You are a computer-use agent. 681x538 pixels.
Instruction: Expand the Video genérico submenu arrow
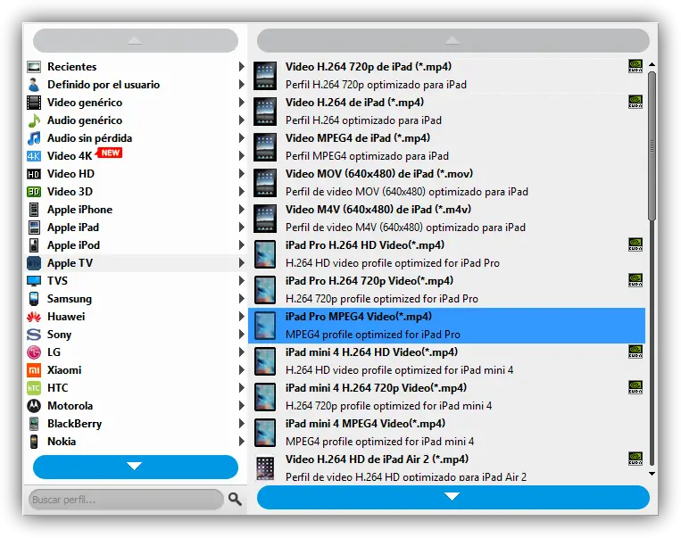[x=242, y=103]
